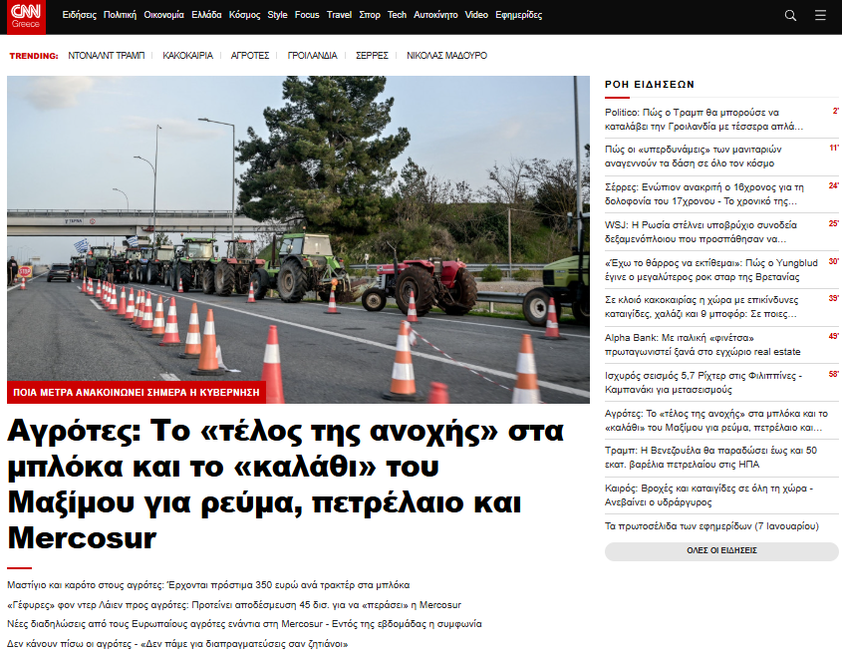
Task: Open the search magnifier icon
Action: 790,16
